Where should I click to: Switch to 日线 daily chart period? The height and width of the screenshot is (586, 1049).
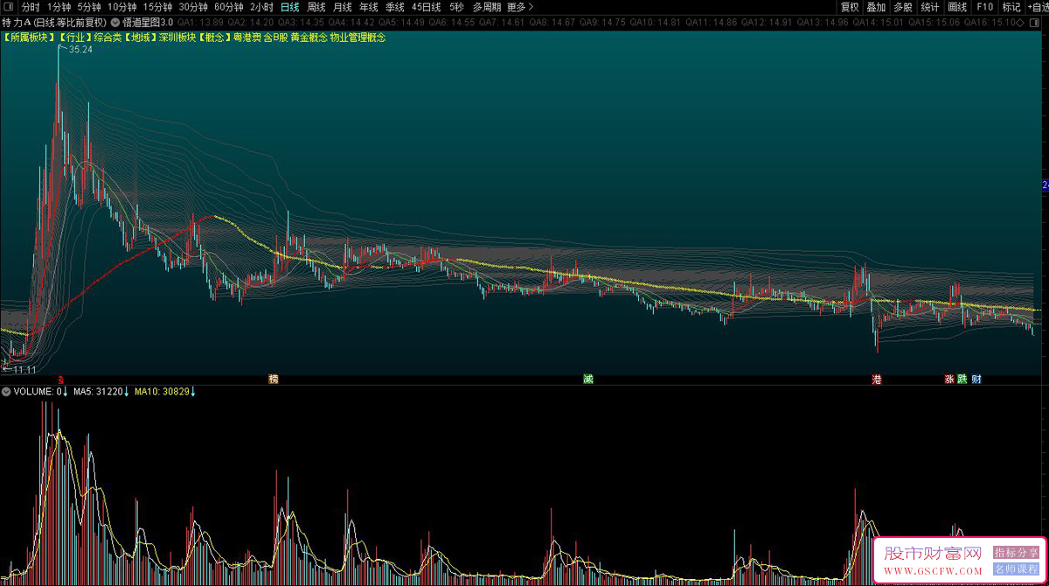pos(289,7)
